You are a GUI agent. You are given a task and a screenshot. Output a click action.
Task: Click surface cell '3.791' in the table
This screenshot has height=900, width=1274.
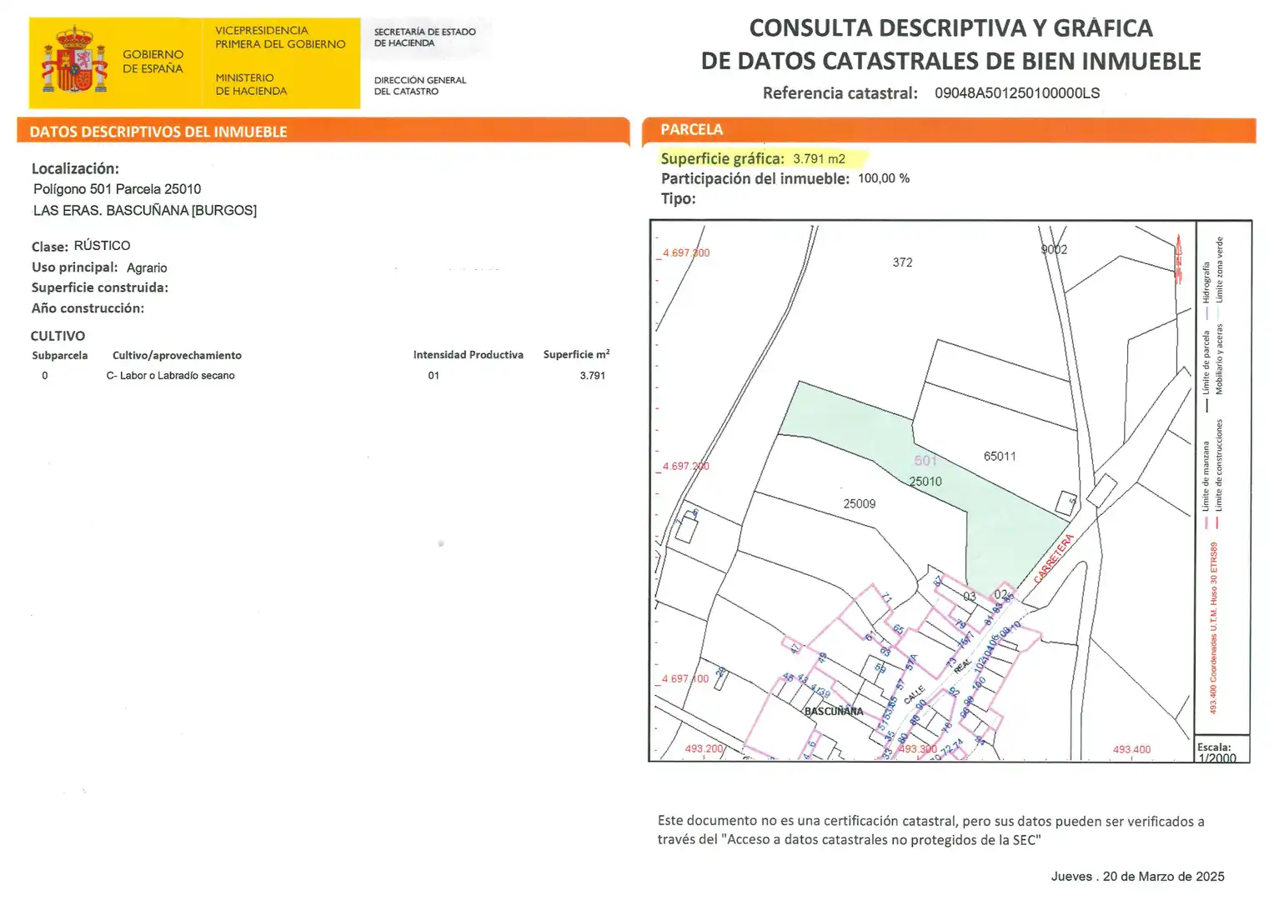click(593, 376)
